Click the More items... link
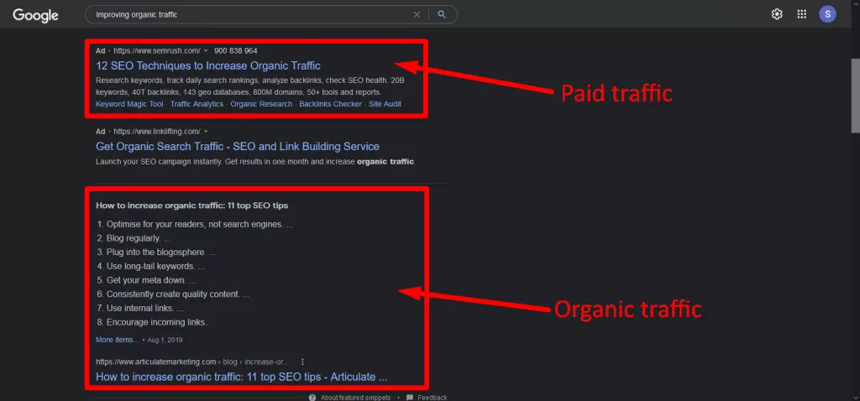Viewport: 860px width, 401px height. (118, 340)
